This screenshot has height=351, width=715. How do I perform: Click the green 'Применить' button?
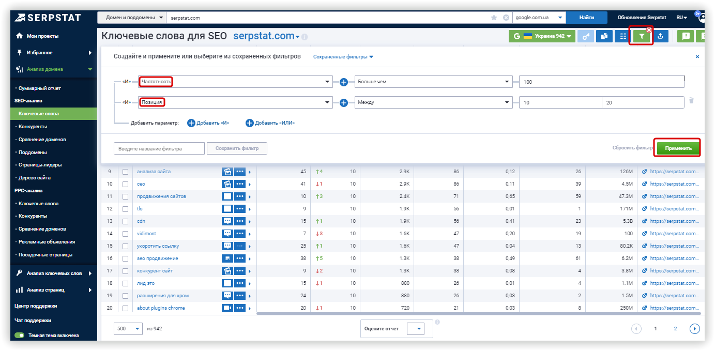point(678,148)
